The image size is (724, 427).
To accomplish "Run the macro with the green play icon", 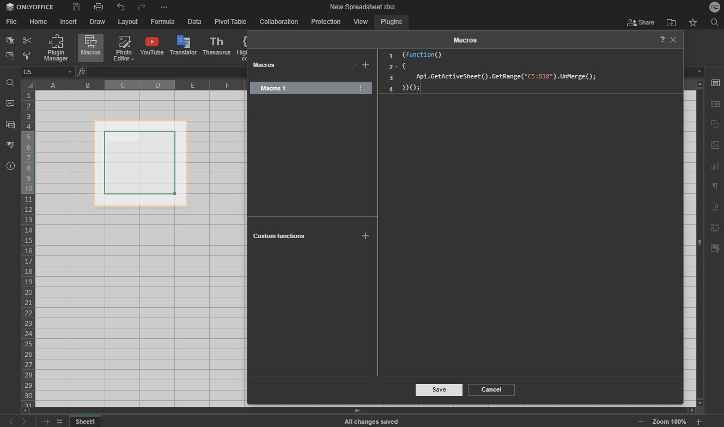I will click(x=353, y=65).
